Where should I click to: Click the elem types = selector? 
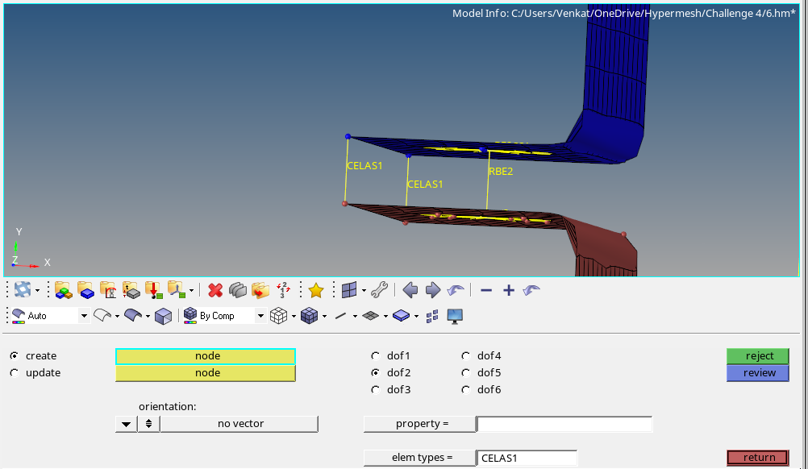419,457
